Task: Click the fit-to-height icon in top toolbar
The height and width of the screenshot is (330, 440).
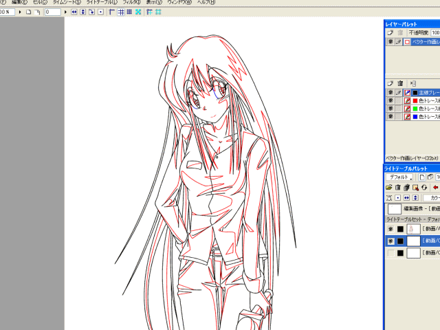Action: point(83,12)
